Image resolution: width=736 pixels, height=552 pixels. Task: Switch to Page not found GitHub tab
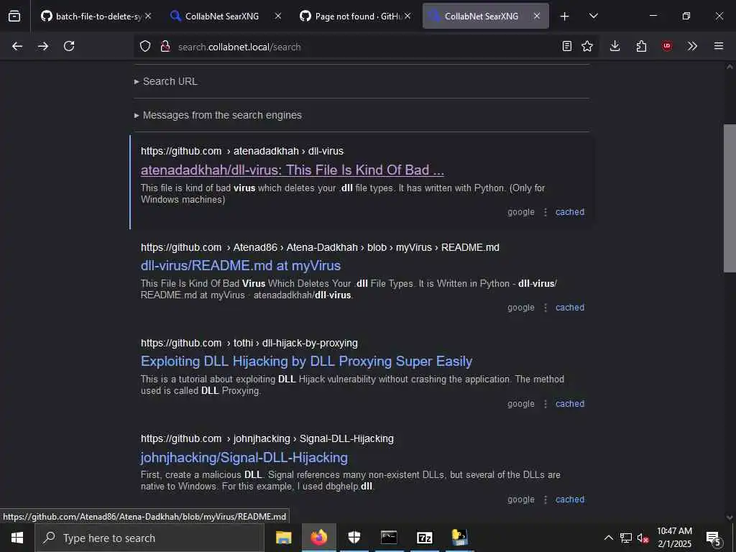[351, 16]
